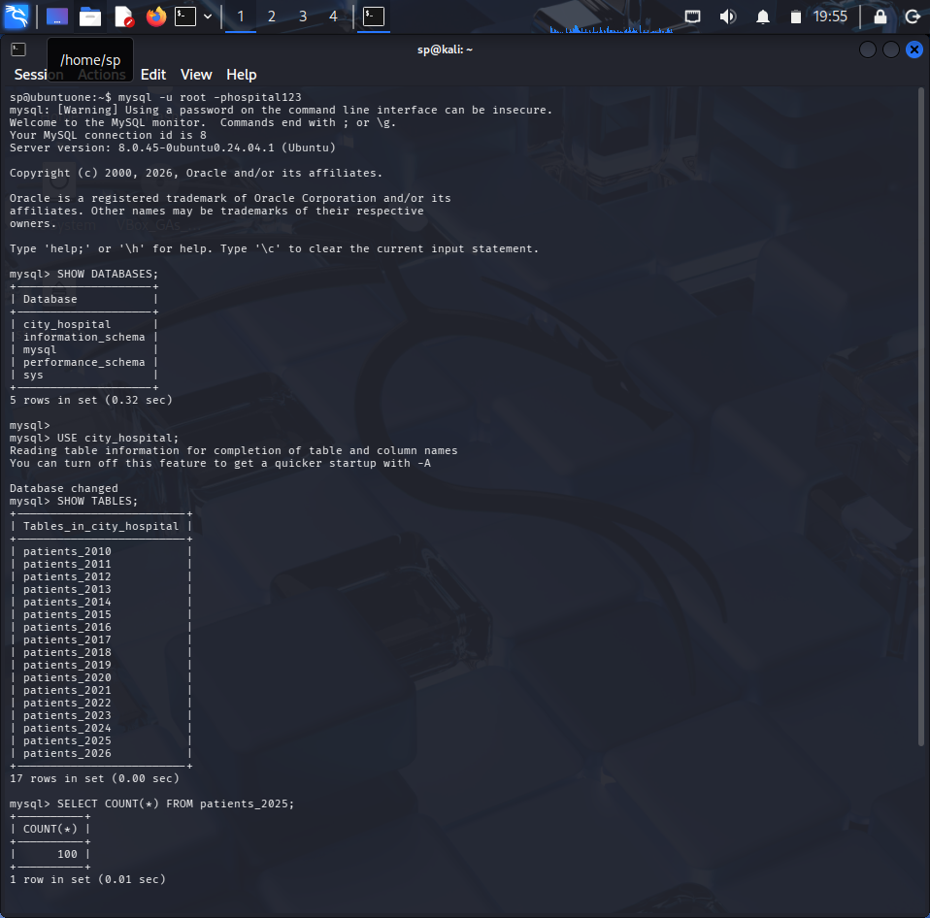Open the text editor panel icon
The width and height of the screenshot is (930, 918).
pos(122,16)
